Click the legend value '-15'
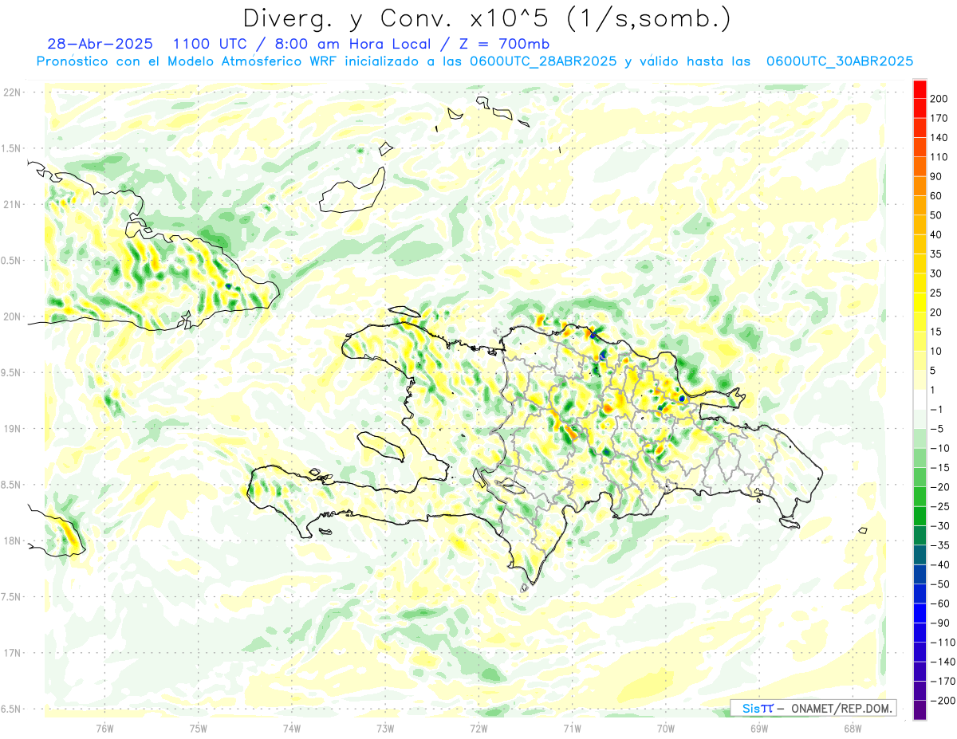The height and width of the screenshot is (739, 957). pos(939,468)
